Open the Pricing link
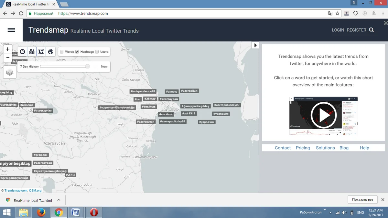This screenshot has width=388, height=218. 303,148
